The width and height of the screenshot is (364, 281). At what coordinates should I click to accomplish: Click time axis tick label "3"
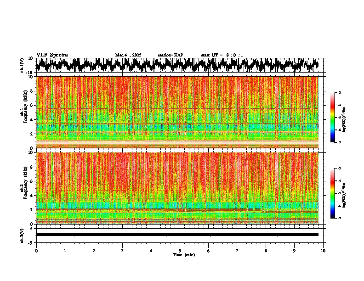point(122,251)
